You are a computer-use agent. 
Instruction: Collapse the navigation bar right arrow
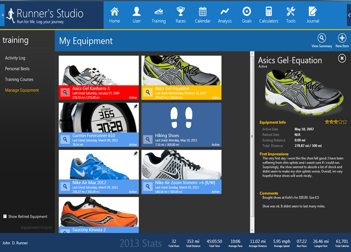tap(349, 15)
